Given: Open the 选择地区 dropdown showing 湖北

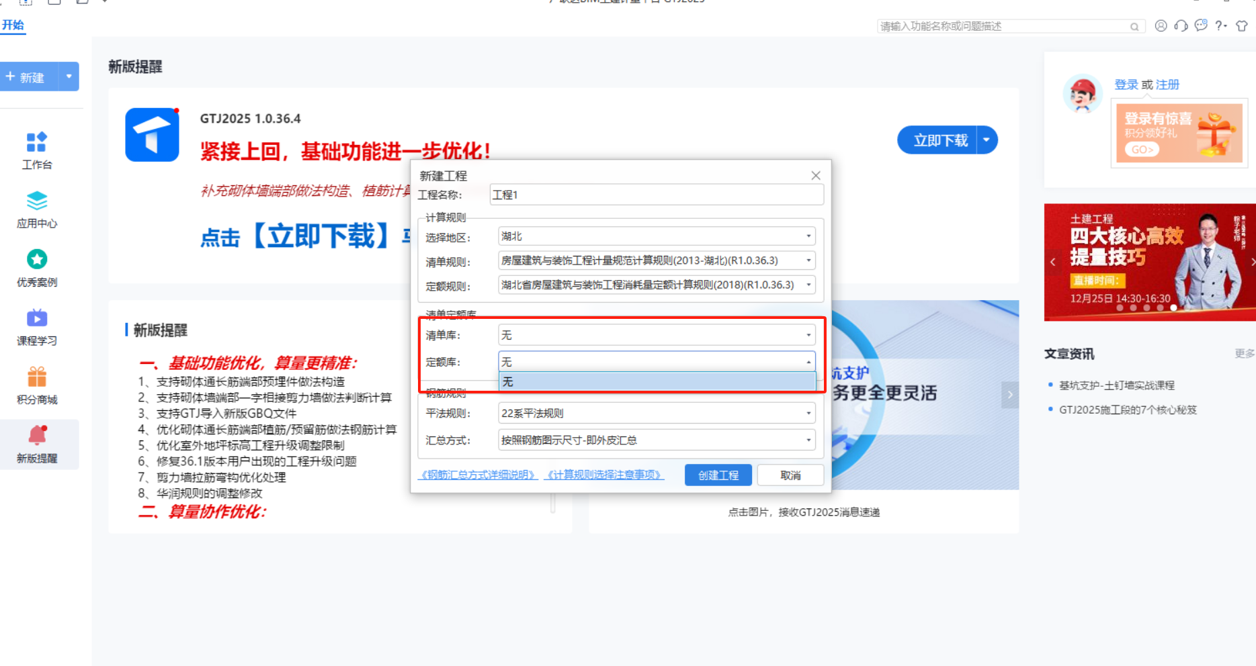Looking at the screenshot, I should [657, 236].
